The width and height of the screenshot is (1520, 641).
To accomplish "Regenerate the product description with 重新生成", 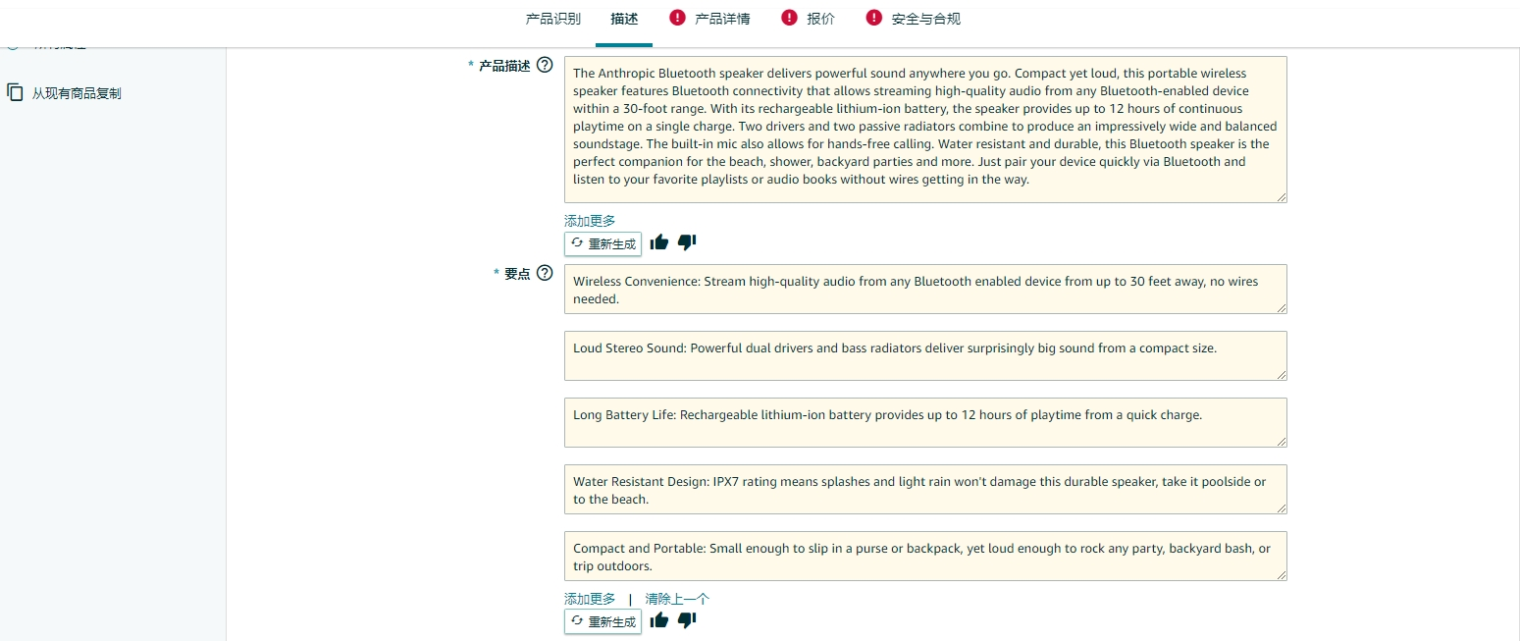I will 603,243.
